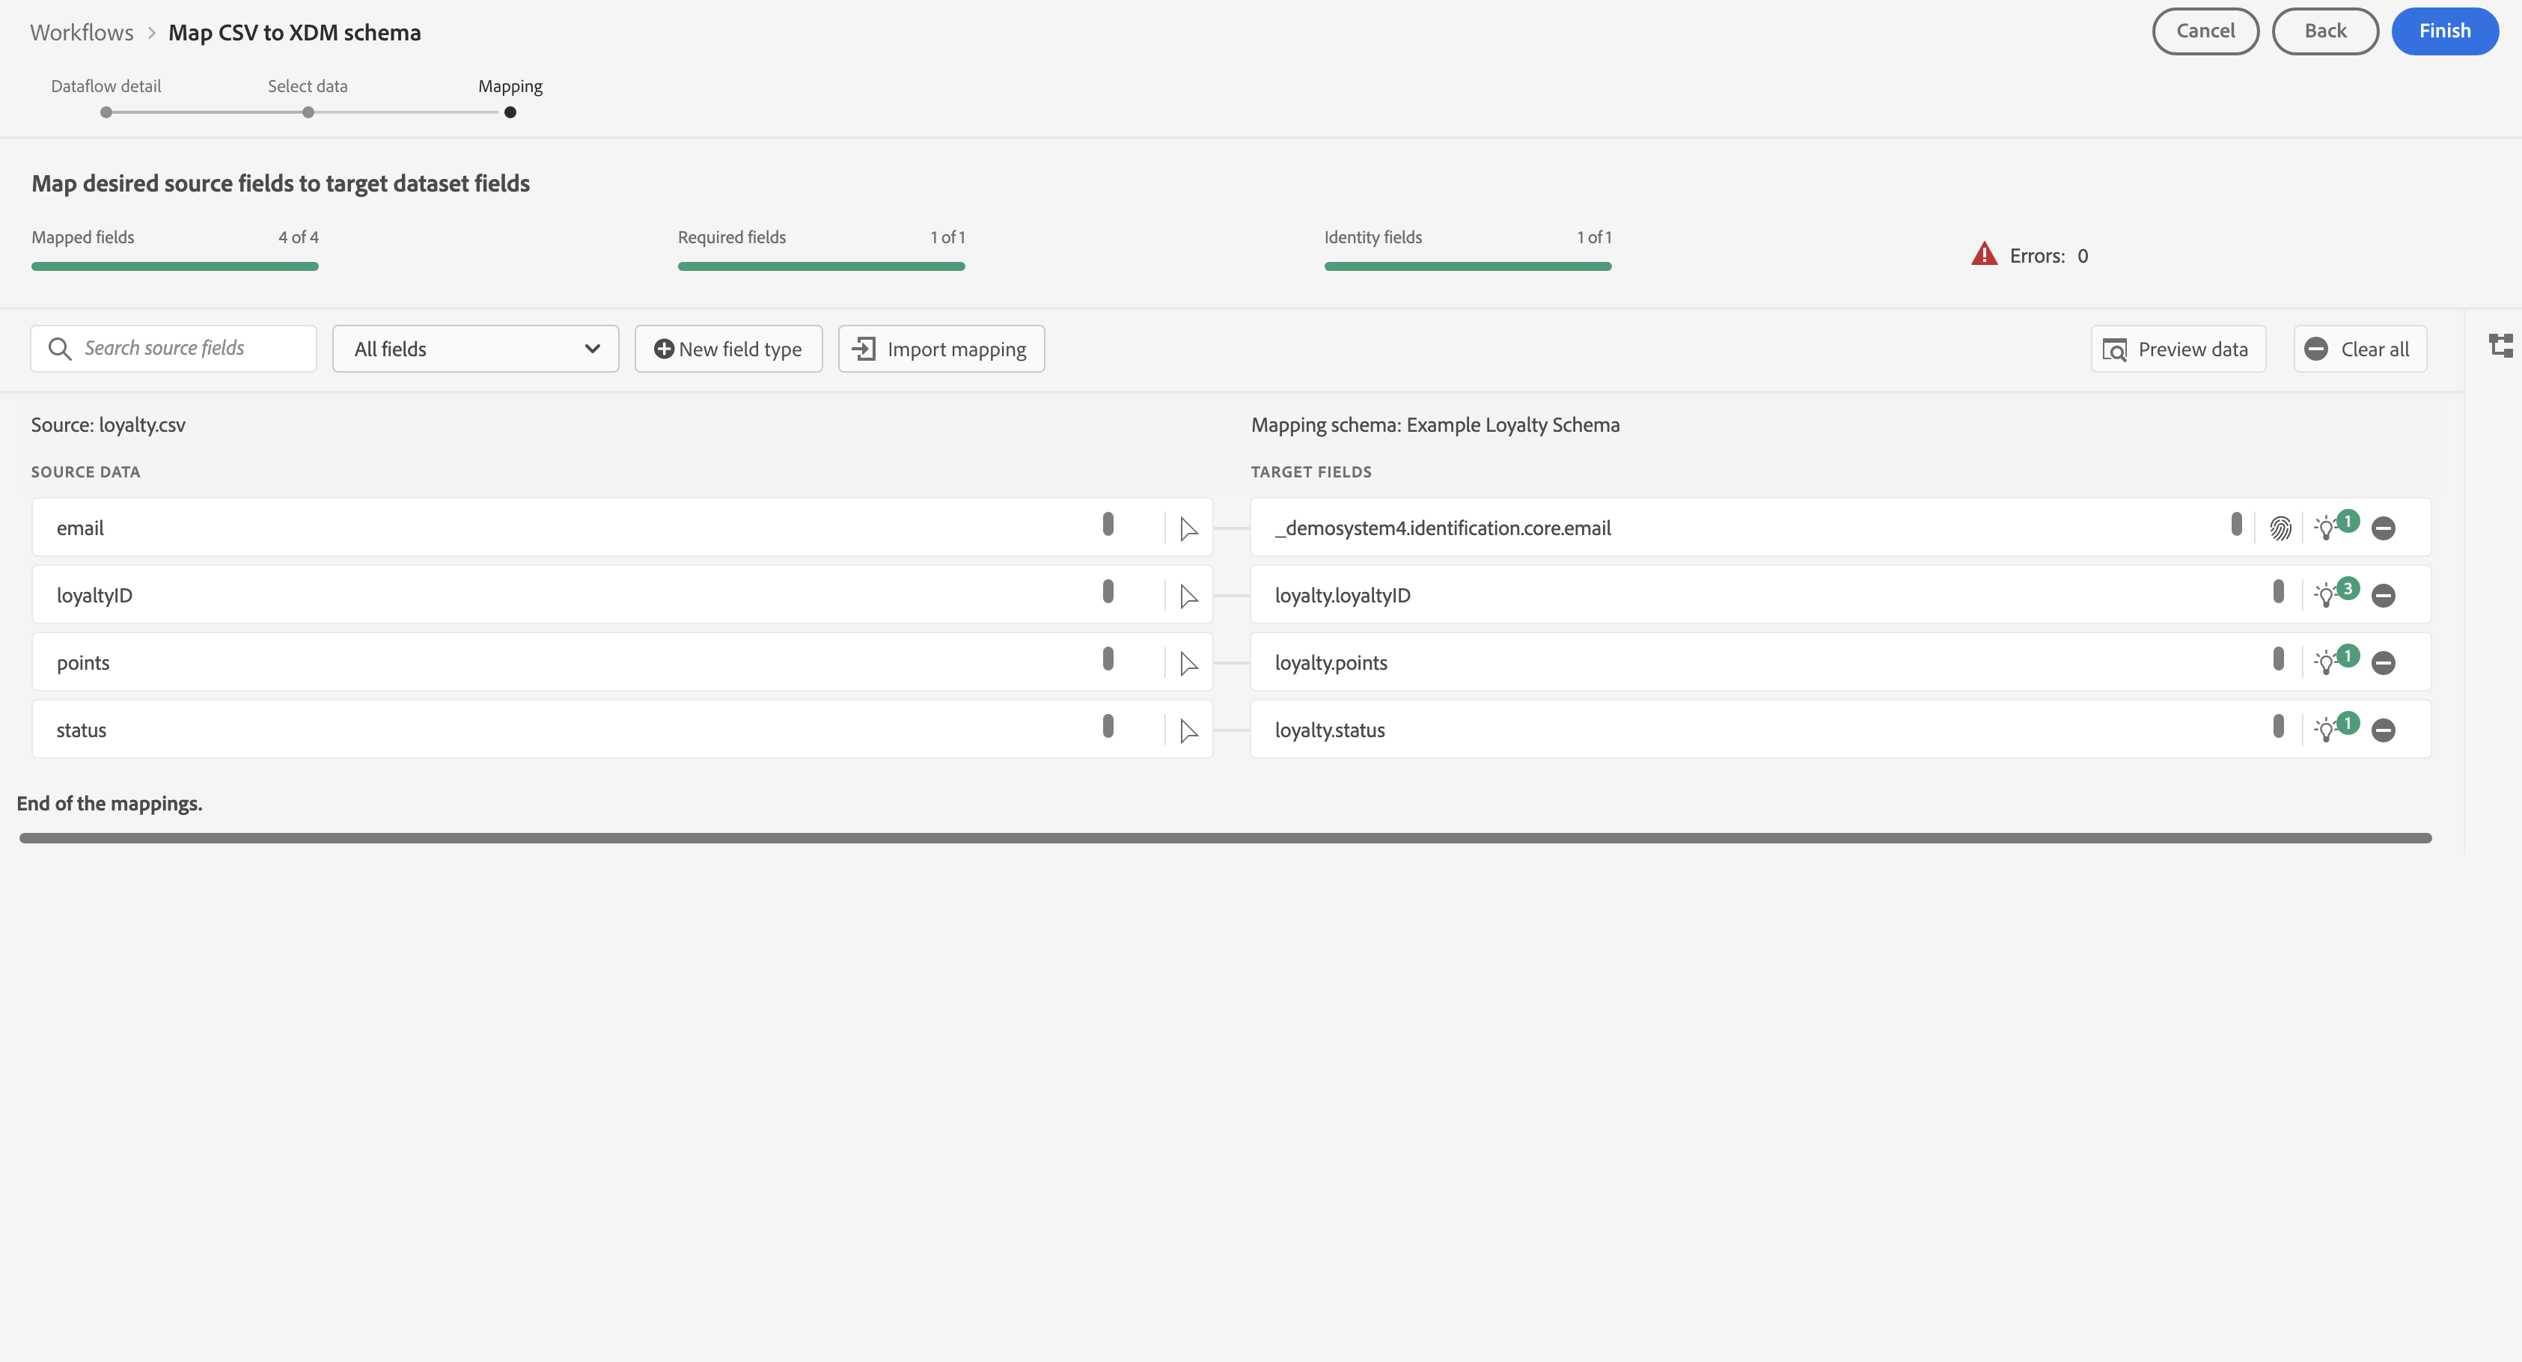Open recommendations lightbulb for loyalty.points
Image resolution: width=2522 pixels, height=1362 pixels.
click(2327, 663)
